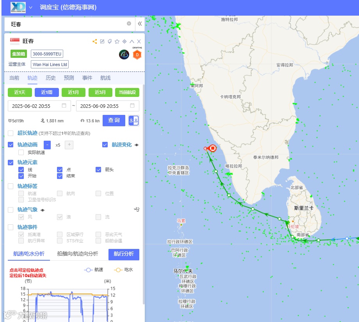This screenshot has width=359, height=322.
Task: Uncheck the 点 track point checkbox
Action: (x=60, y=170)
